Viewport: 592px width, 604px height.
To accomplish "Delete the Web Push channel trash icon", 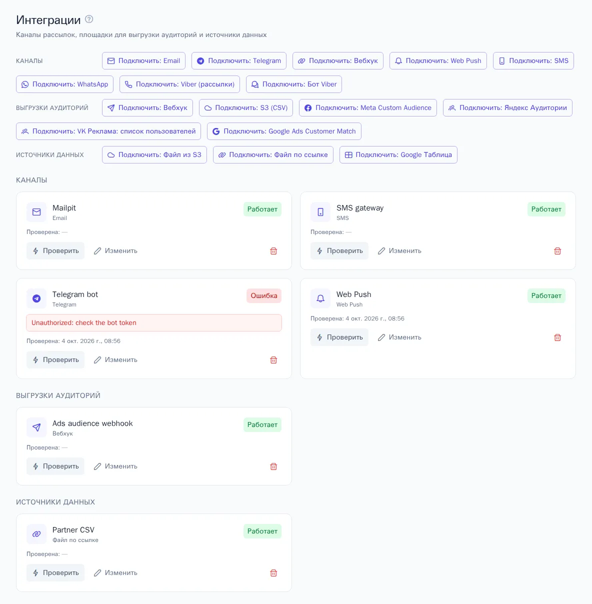I will click(557, 337).
